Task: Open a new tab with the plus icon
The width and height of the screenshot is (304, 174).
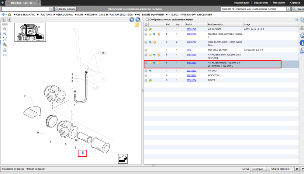Action: 3,3
